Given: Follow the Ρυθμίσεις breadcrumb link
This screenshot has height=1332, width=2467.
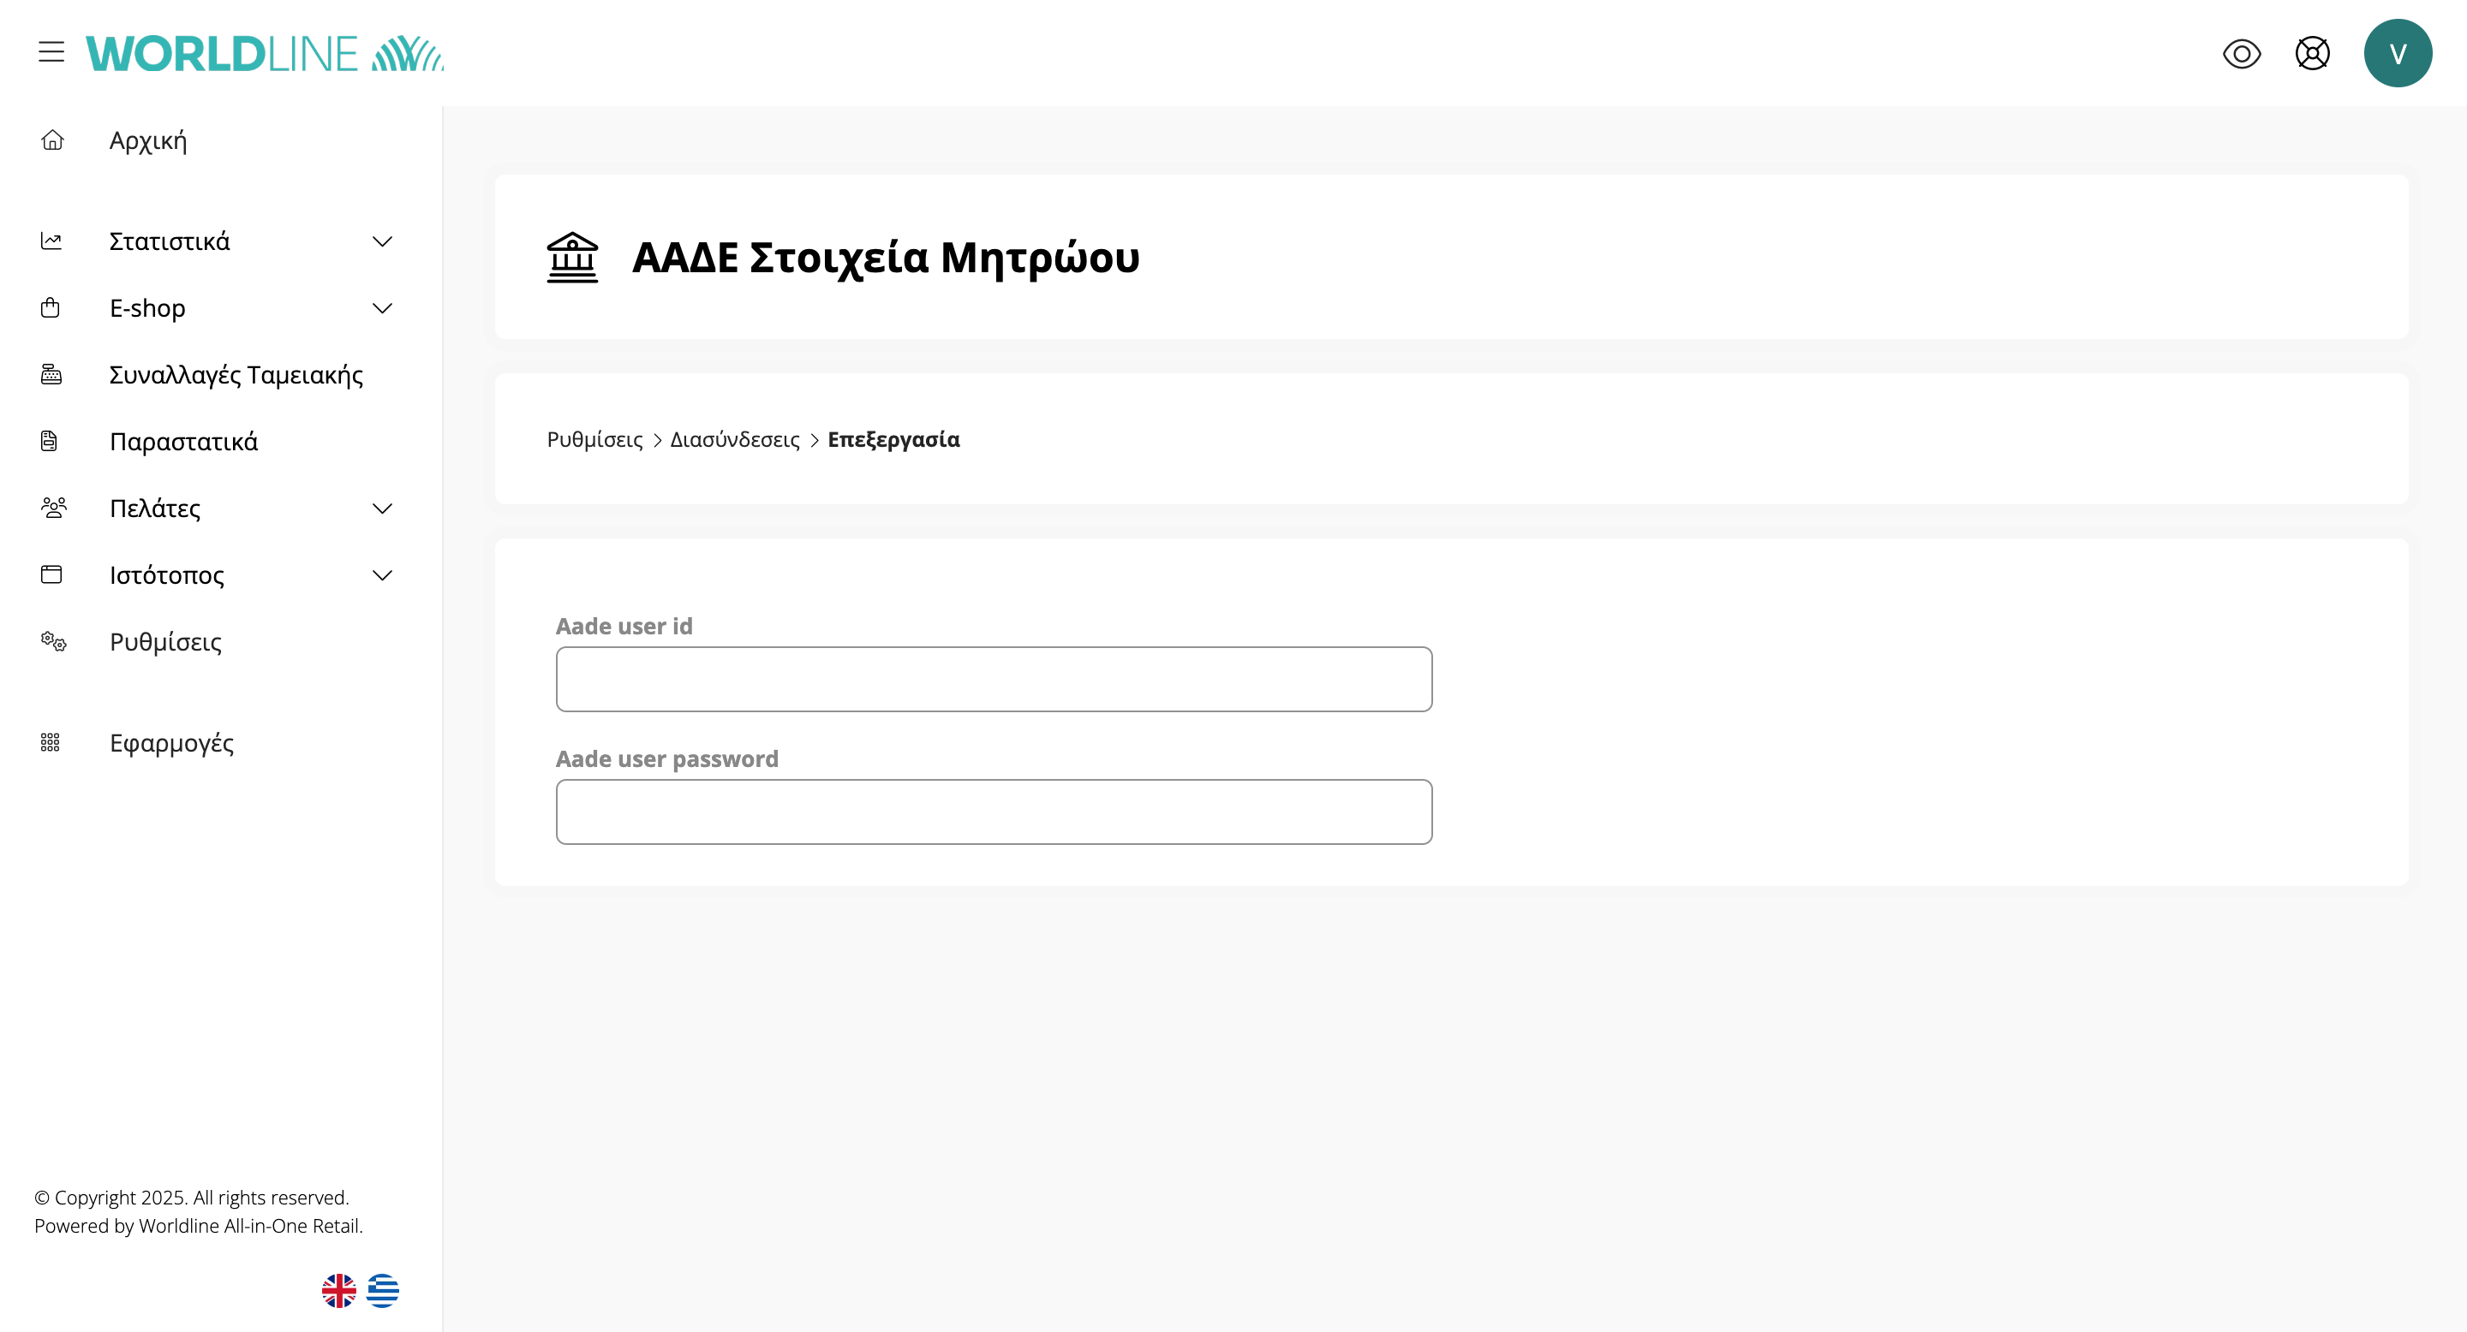Looking at the screenshot, I should (x=594, y=439).
